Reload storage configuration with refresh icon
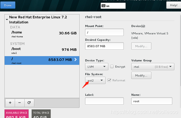Image resolution: width=181 pixels, height=118 pixels. coord(29,103)
